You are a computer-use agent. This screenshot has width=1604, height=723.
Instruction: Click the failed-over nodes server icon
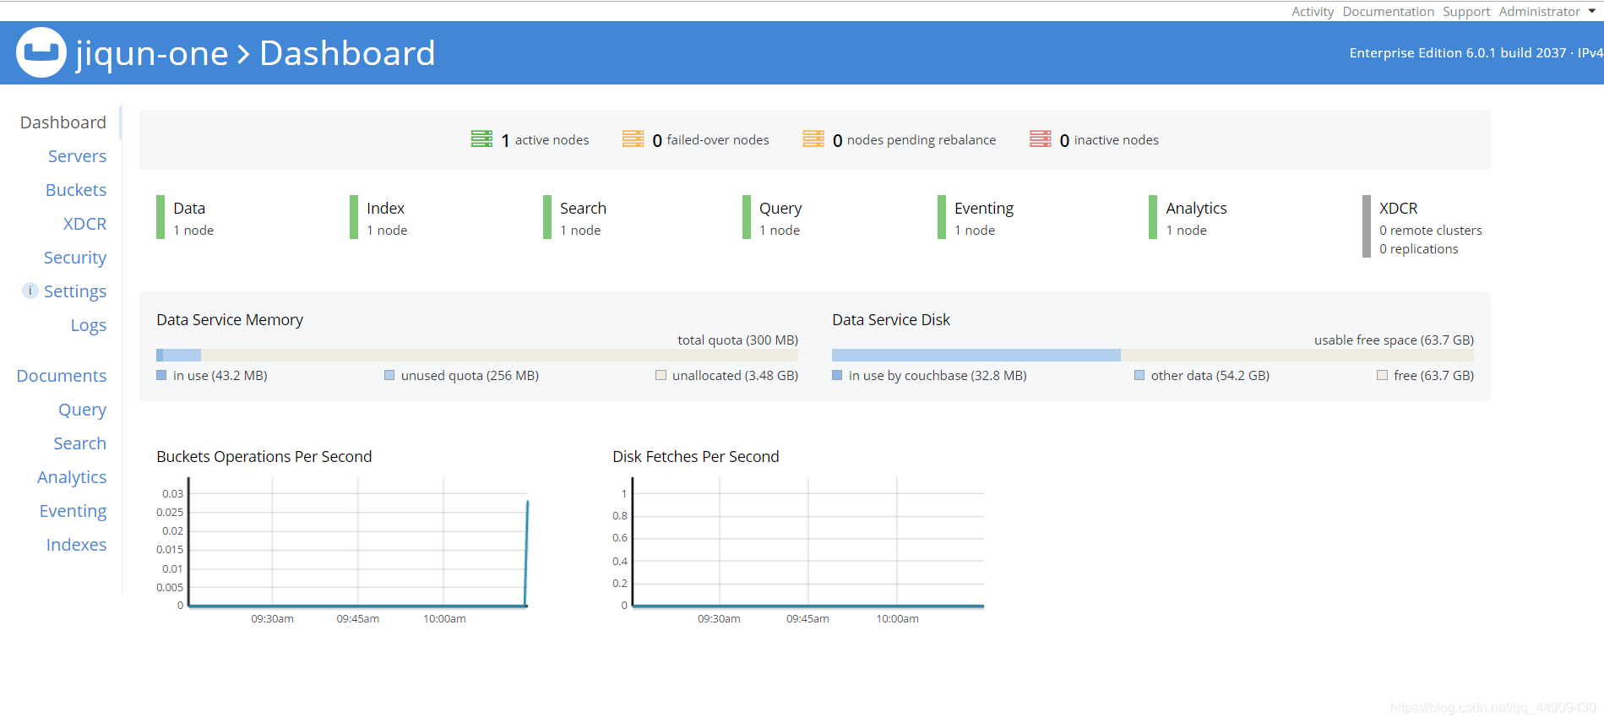tap(633, 139)
